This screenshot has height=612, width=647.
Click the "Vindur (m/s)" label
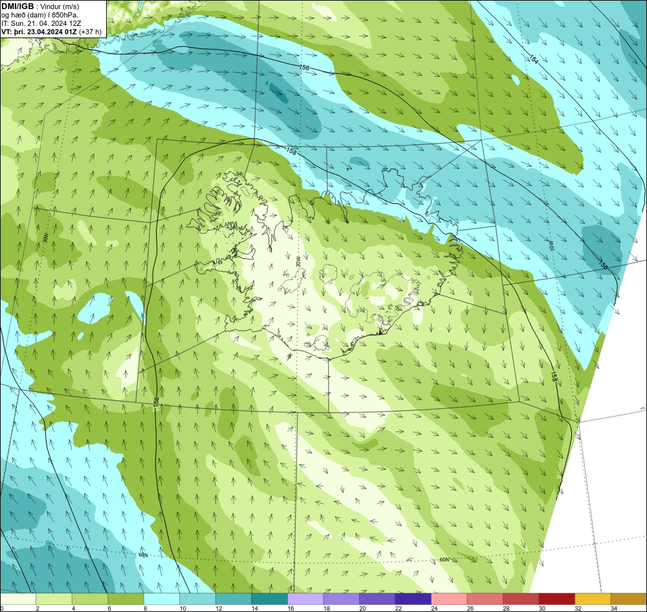tap(60, 6)
